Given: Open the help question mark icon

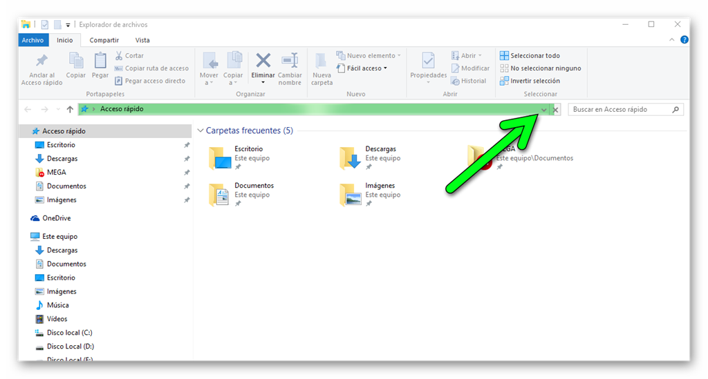Looking at the screenshot, I should (684, 39).
